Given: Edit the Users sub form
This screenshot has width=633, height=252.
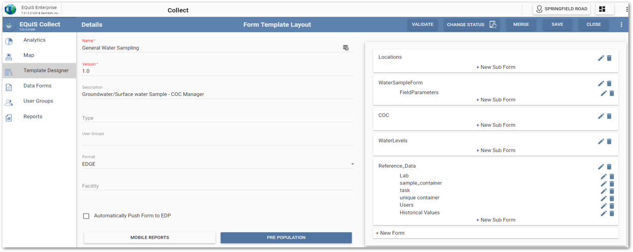Looking at the screenshot, I should [604, 206].
